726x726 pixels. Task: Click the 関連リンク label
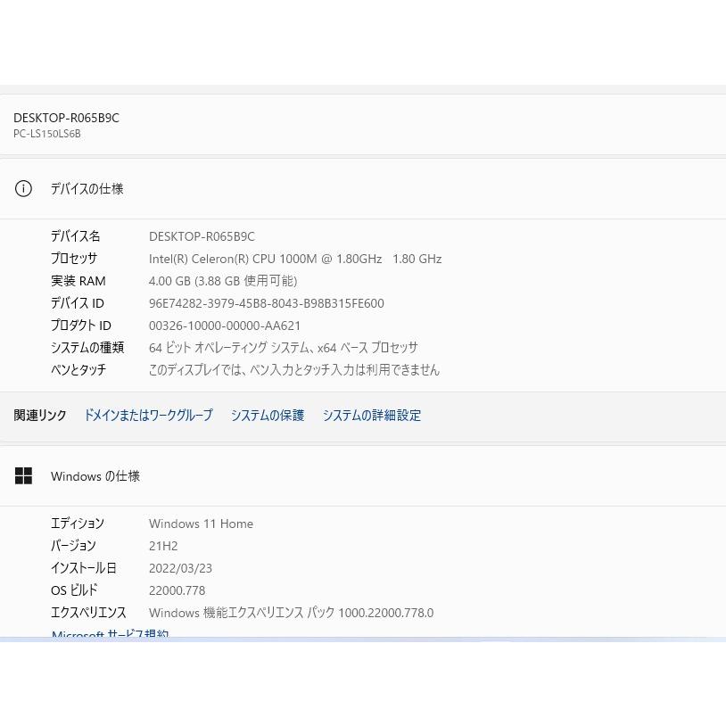click(40, 415)
